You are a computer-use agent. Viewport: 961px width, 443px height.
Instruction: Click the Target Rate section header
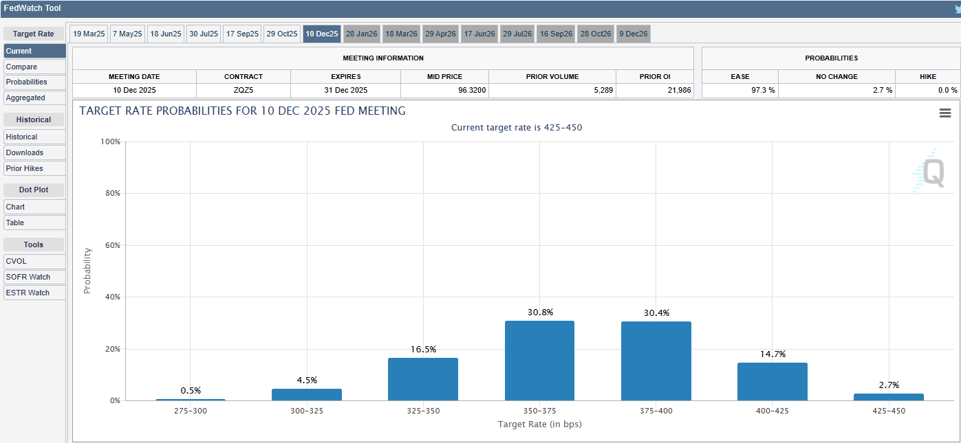(x=34, y=33)
